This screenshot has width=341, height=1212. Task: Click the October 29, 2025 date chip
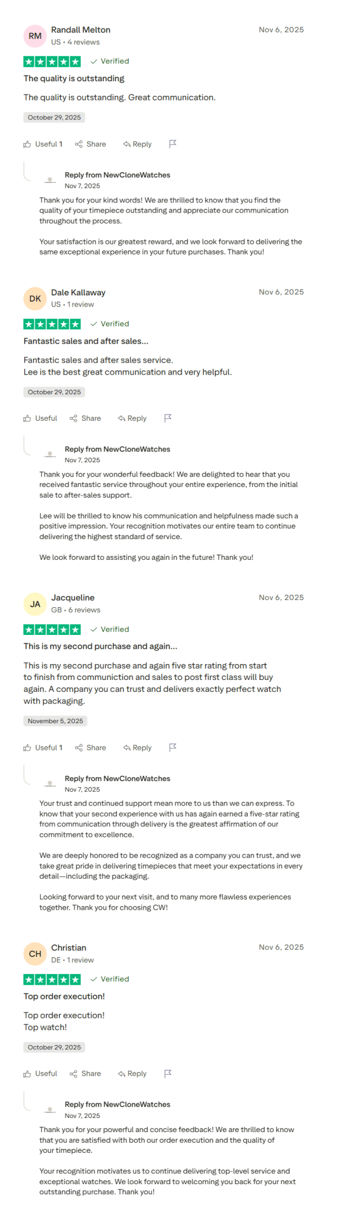point(54,117)
